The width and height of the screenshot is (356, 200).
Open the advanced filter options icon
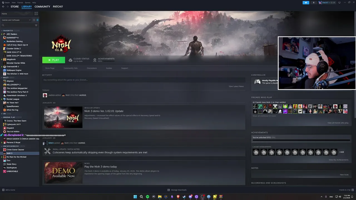click(x=36, y=25)
